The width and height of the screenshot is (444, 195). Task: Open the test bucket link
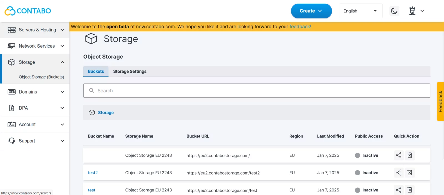[x=91, y=190]
